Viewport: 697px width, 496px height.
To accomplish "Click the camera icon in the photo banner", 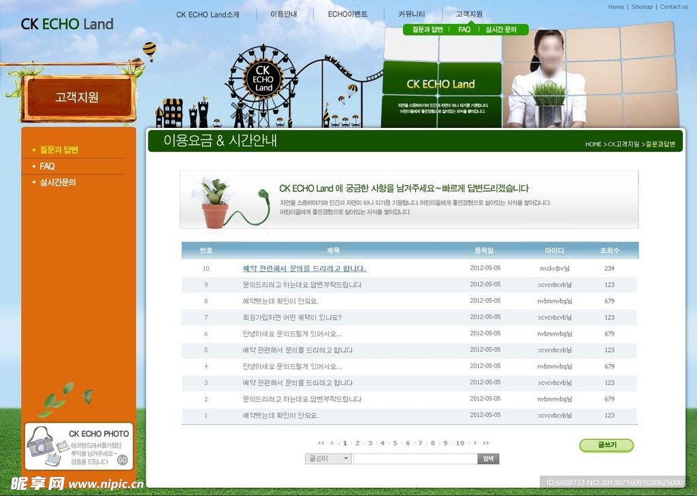I will [x=40, y=442].
